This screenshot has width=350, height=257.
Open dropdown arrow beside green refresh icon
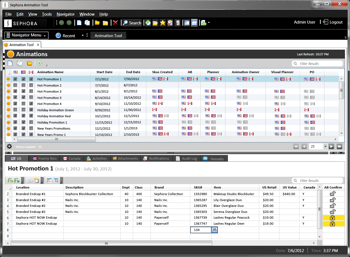[x=209, y=23]
